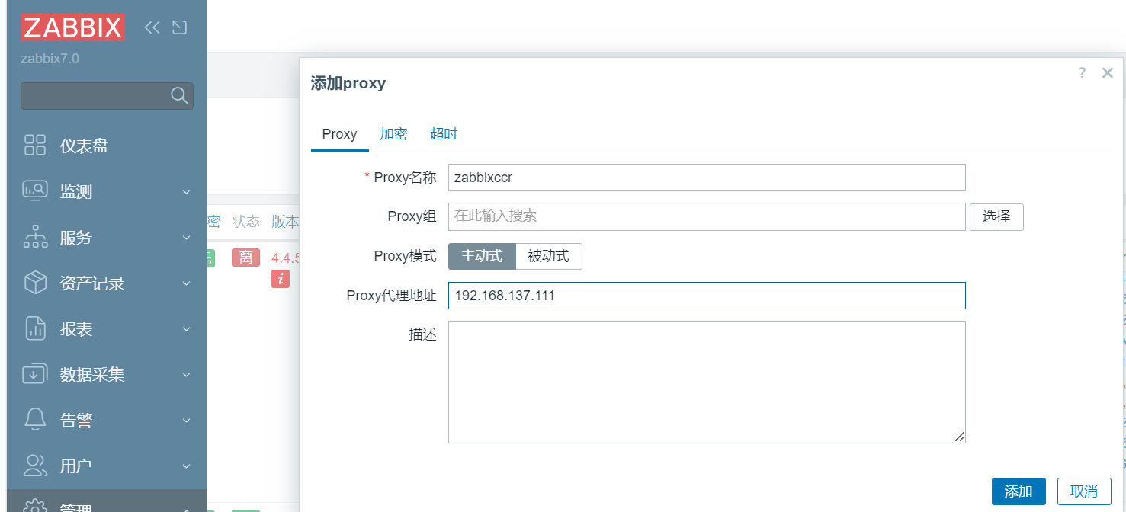Select 被动式 proxy mode
This screenshot has height=512, width=1126.
coord(549,256)
